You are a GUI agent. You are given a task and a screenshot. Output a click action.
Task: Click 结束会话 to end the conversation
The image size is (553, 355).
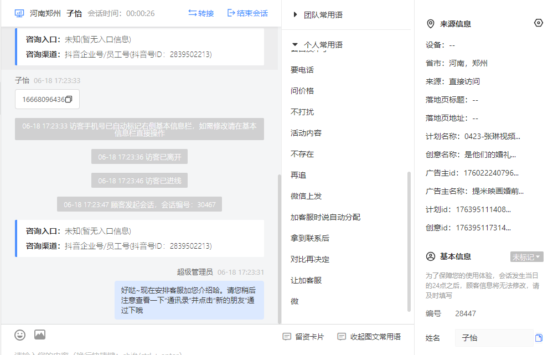pyautogui.click(x=247, y=13)
